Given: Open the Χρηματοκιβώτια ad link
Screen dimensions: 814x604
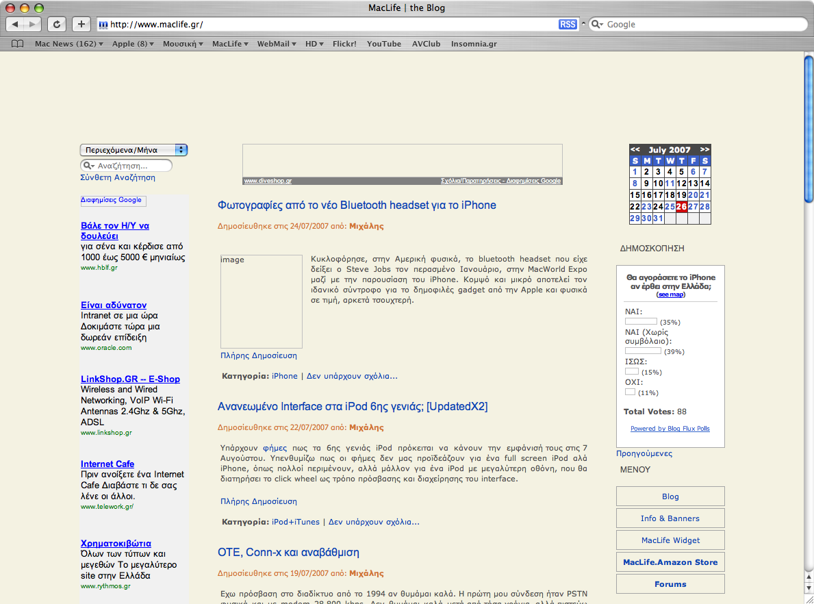Looking at the screenshot, I should coord(116,543).
